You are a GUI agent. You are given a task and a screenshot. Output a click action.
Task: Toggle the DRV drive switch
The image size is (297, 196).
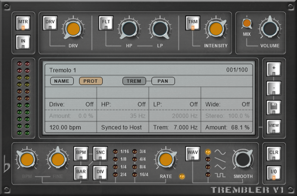click(x=50, y=24)
